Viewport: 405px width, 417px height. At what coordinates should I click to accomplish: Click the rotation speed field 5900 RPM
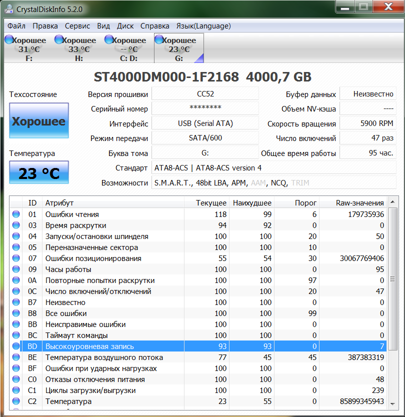coord(368,123)
